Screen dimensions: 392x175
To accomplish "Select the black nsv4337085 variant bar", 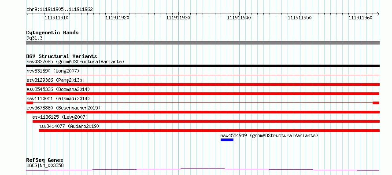I will [203, 66].
